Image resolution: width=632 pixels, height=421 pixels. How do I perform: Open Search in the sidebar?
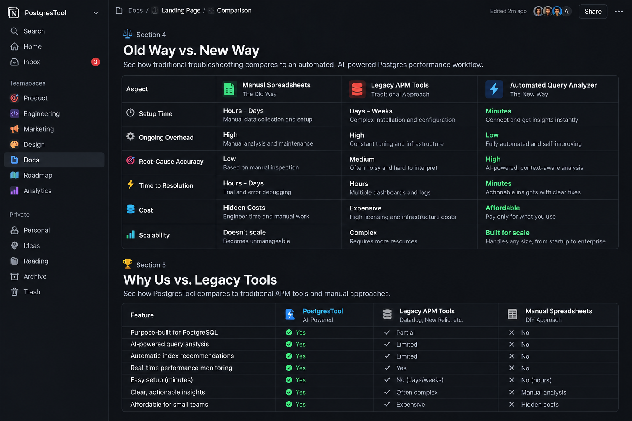click(54, 31)
